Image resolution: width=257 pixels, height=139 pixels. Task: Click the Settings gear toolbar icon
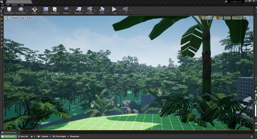(66, 10)
